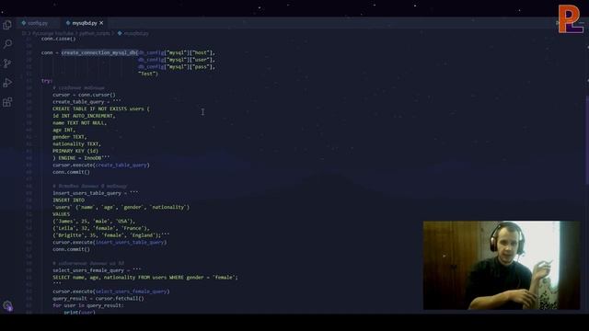589x331 pixels.
Task: Open the Search view in the activity bar
Action: tap(7, 44)
